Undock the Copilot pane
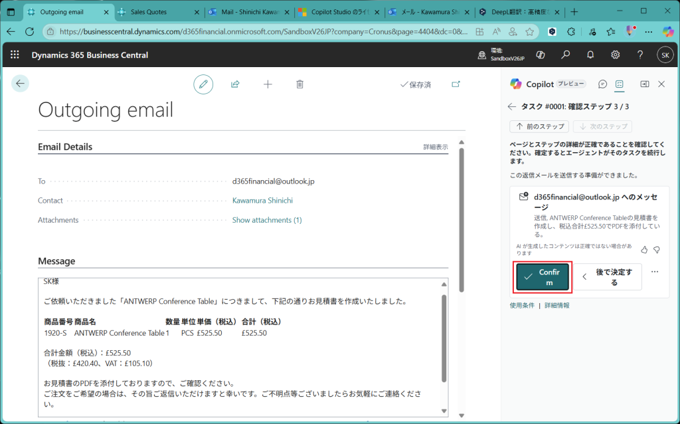 pyautogui.click(x=645, y=84)
